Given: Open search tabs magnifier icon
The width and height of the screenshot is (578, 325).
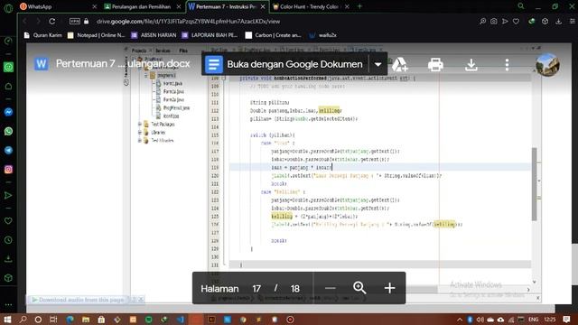Looking at the screenshot, I should coord(521,6).
